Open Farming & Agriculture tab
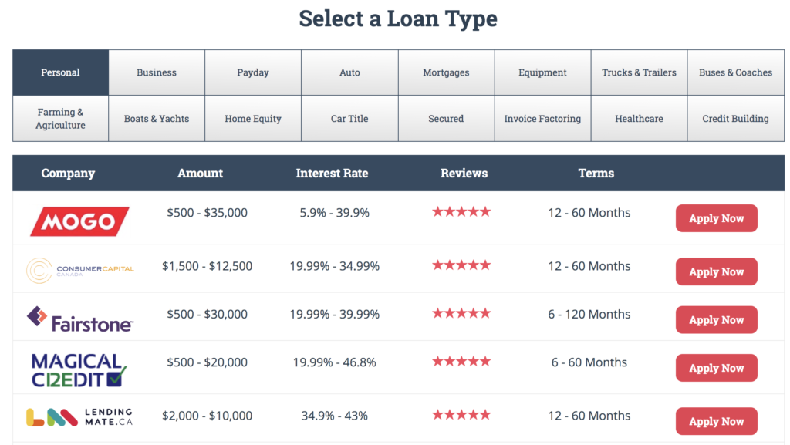The image size is (790, 445). [x=60, y=119]
